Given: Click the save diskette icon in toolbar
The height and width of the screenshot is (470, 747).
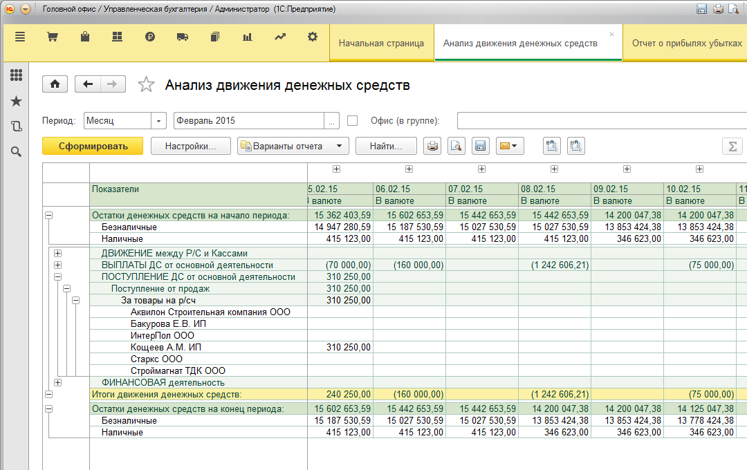Looking at the screenshot, I should coord(480,146).
